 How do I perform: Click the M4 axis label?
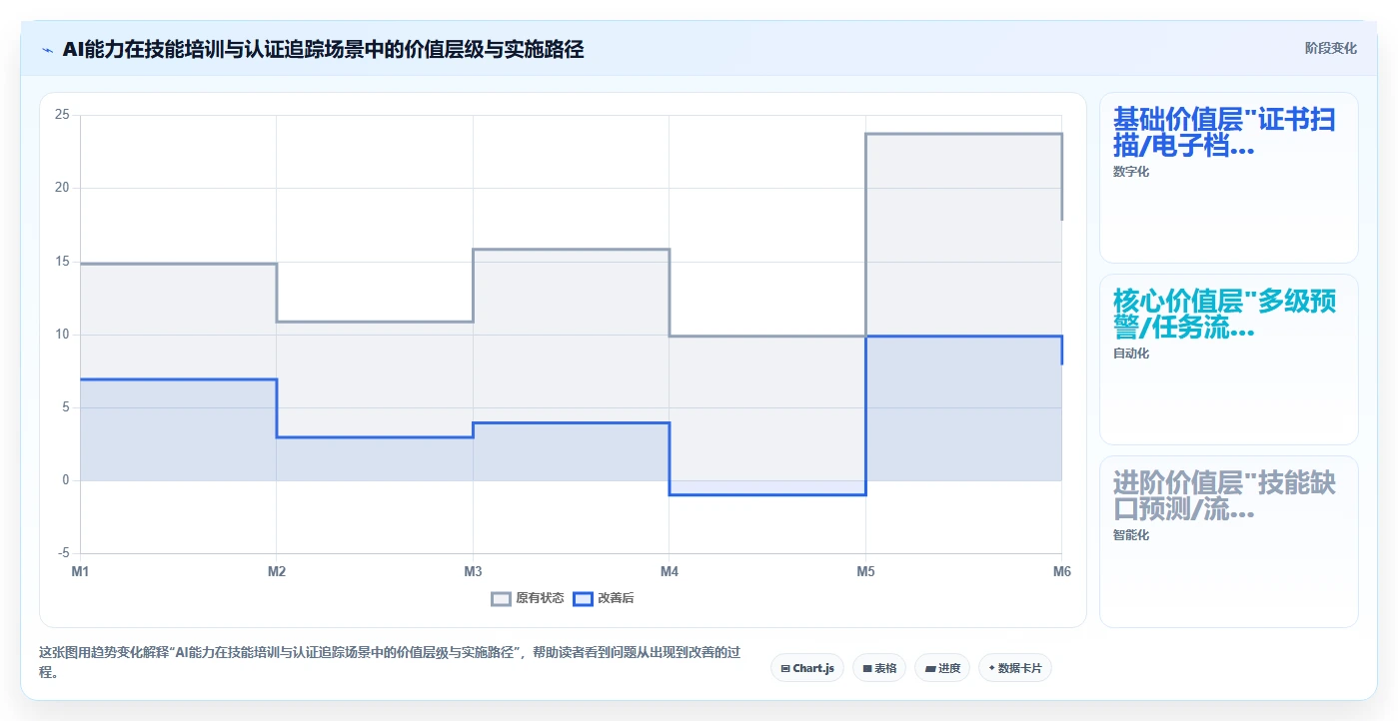670,572
